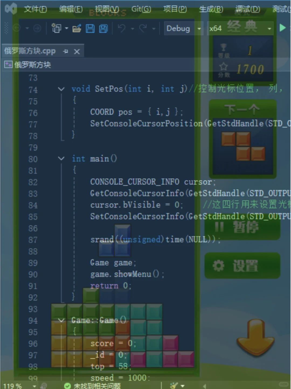Click the star score icon in game
This screenshot has width=291, height=389.
[x=223, y=66]
